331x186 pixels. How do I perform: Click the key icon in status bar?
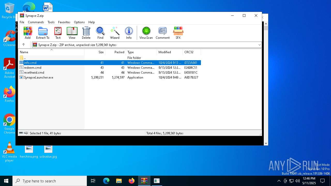[26, 133]
